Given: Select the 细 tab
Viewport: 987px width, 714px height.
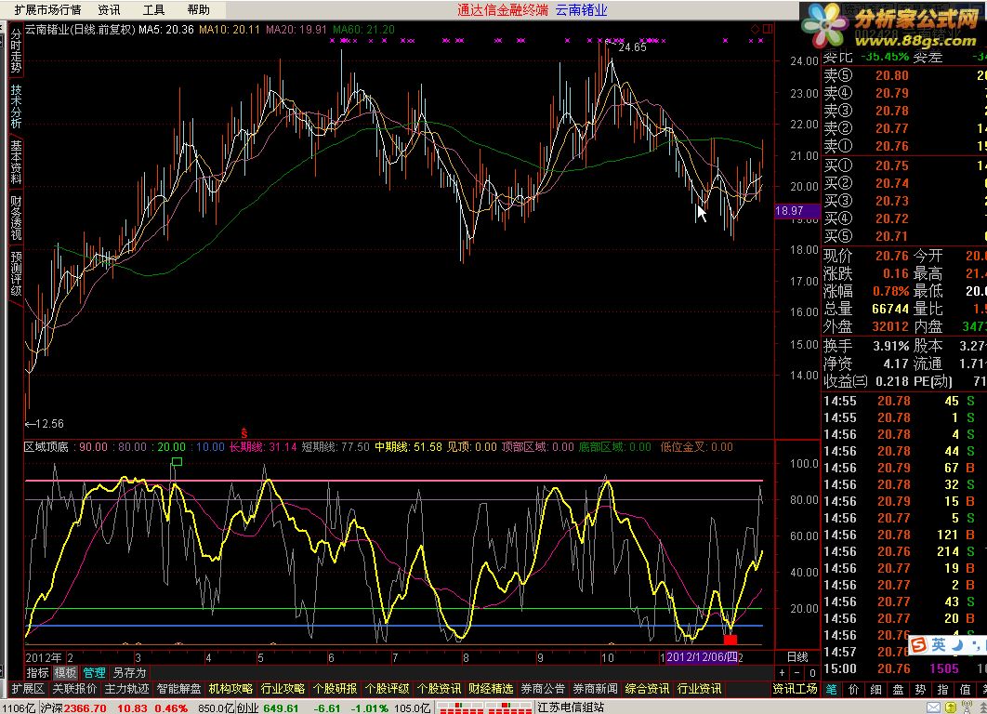Looking at the screenshot, I should tap(876, 690).
